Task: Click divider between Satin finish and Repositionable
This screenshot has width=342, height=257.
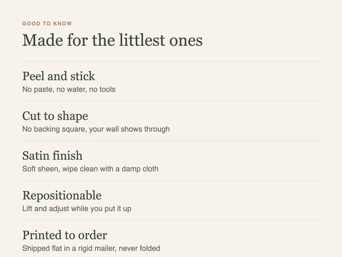Action: click(171, 180)
